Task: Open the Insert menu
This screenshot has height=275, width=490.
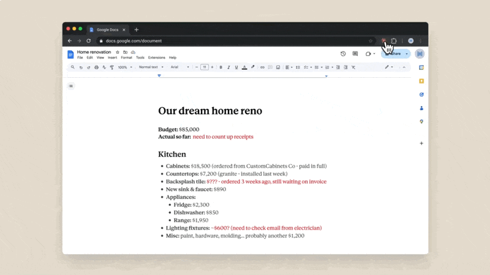Action: [112, 58]
